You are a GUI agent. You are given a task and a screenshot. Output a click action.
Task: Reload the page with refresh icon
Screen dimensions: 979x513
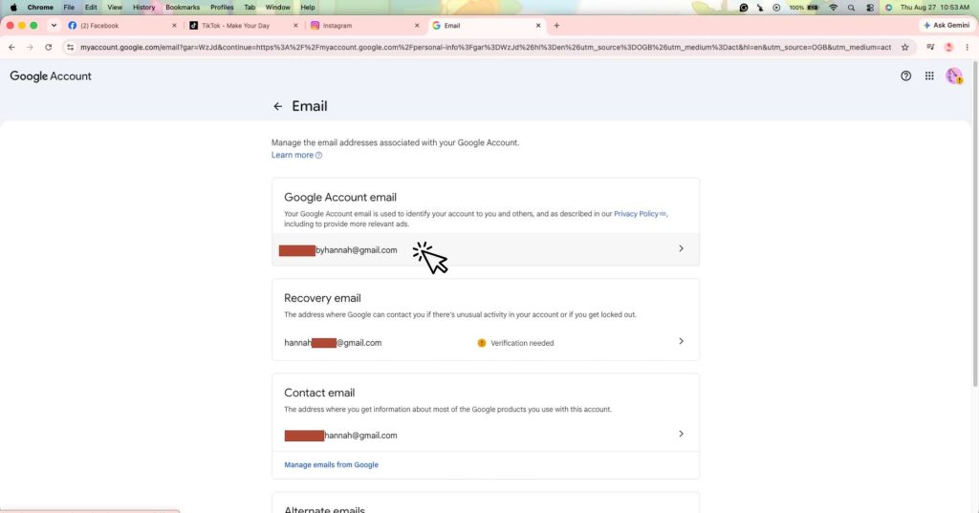tap(48, 47)
